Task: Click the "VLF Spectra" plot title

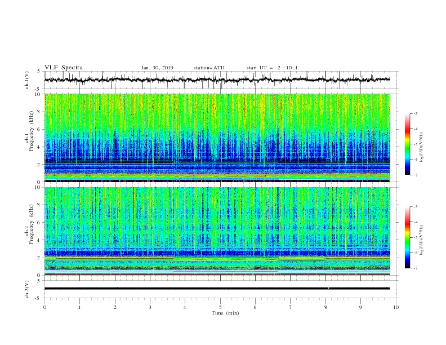Action: coord(64,68)
